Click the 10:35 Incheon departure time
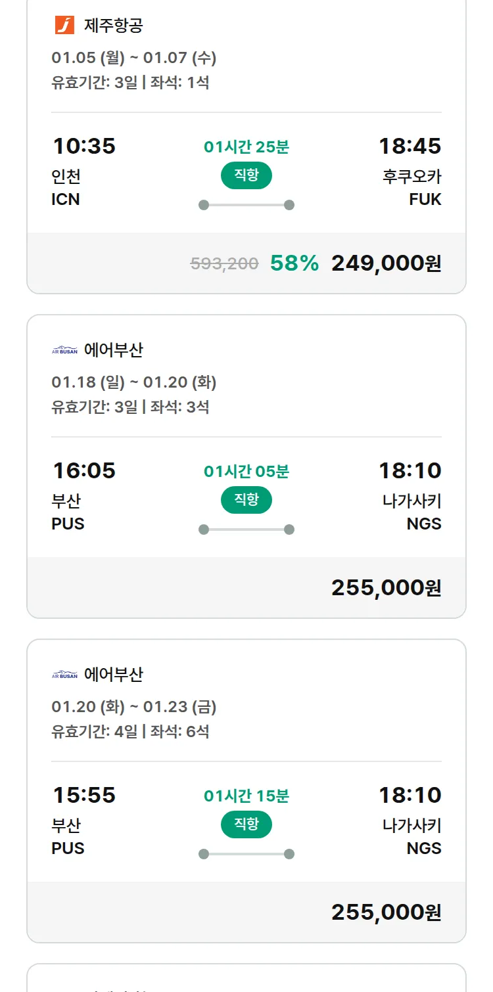Image resolution: width=493 pixels, height=992 pixels. (x=84, y=146)
